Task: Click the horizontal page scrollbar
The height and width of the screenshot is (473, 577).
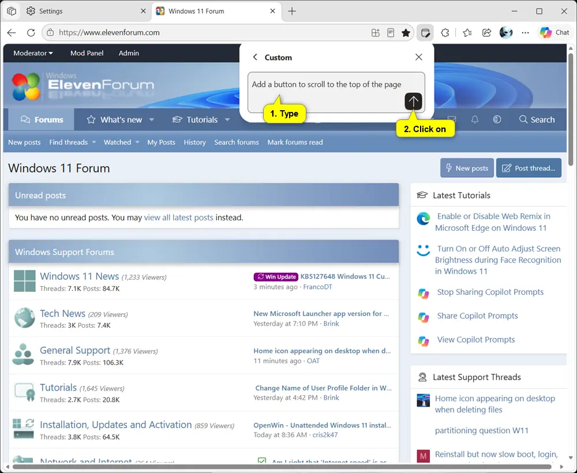Action: click(282, 467)
